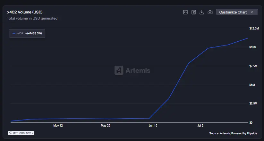Screen dimensions: 264x141
Task: Select the Jun 15 x-axis label
Action: pos(153,126)
